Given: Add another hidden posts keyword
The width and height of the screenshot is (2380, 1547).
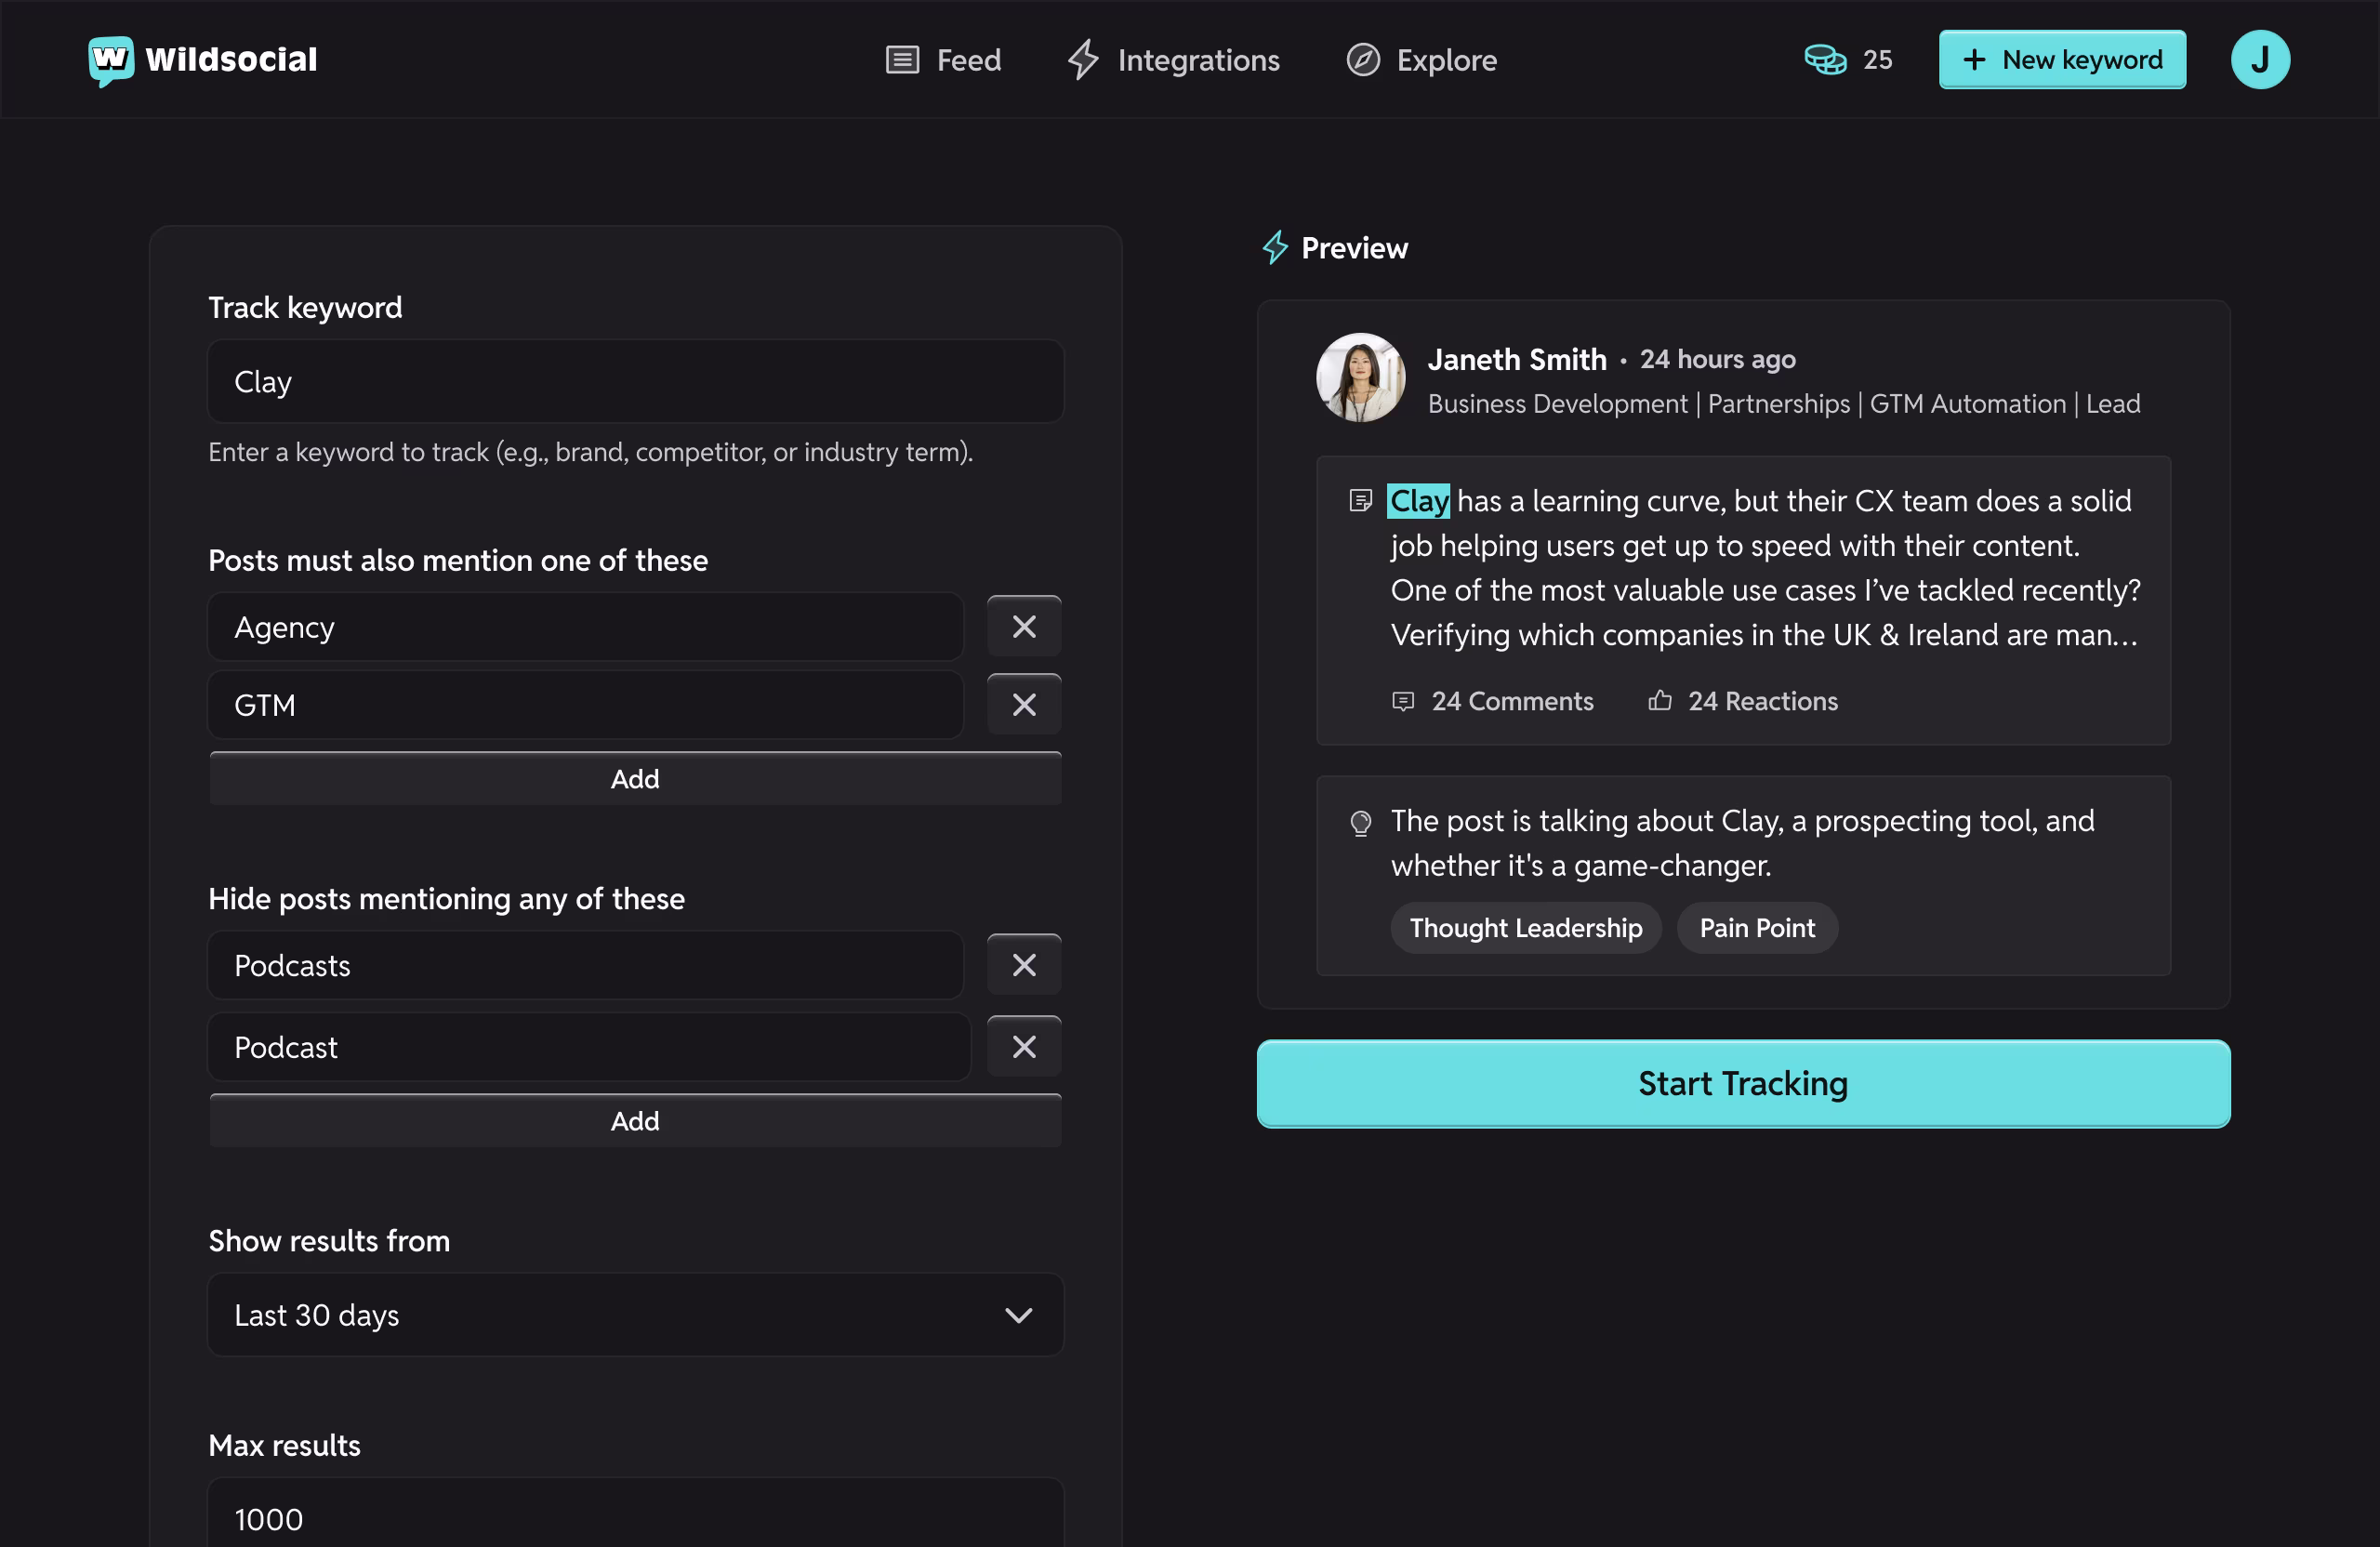Looking at the screenshot, I should pos(635,1121).
